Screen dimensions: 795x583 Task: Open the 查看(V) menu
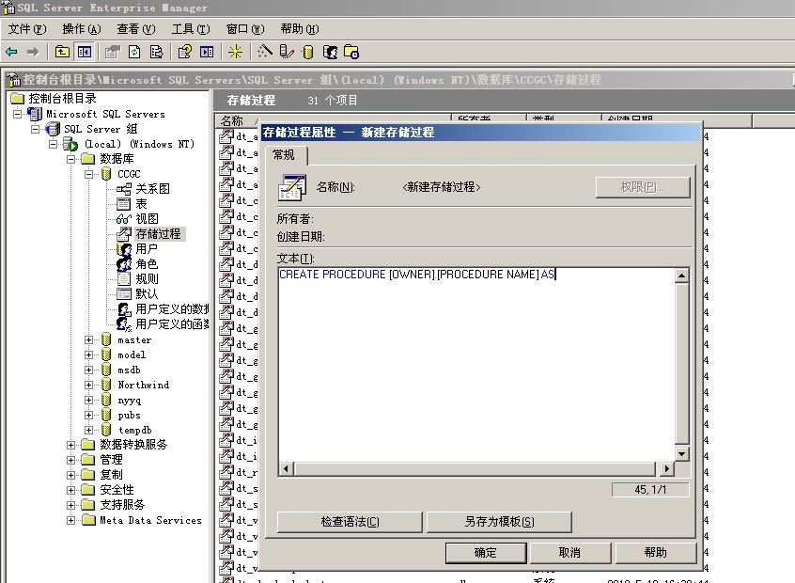coord(136,29)
